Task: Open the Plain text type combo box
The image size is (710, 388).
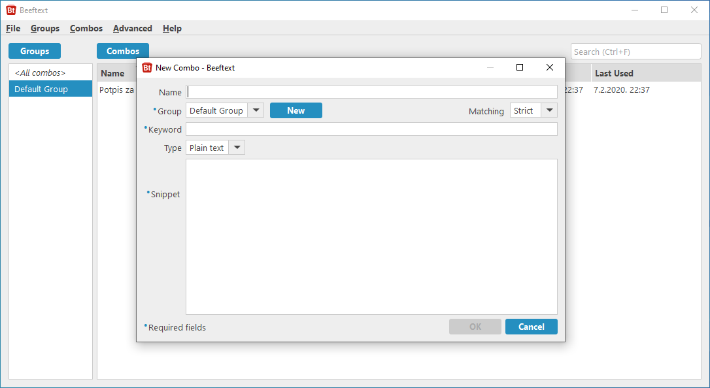Action: 216,148
